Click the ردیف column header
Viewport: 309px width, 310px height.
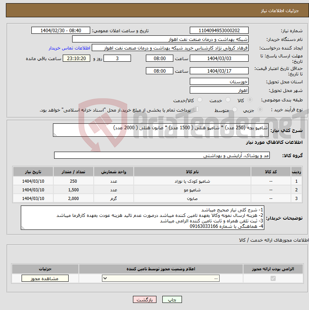(296, 172)
